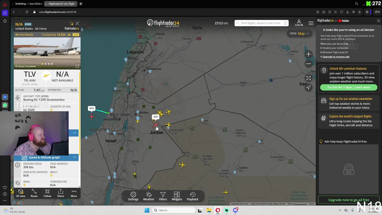
Task: Collapse the Speed & Altitude graph section
Action: pyautogui.click(x=75, y=157)
